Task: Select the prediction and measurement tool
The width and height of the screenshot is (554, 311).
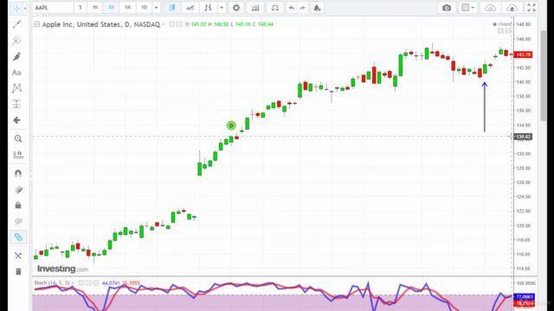Action: 16,104
